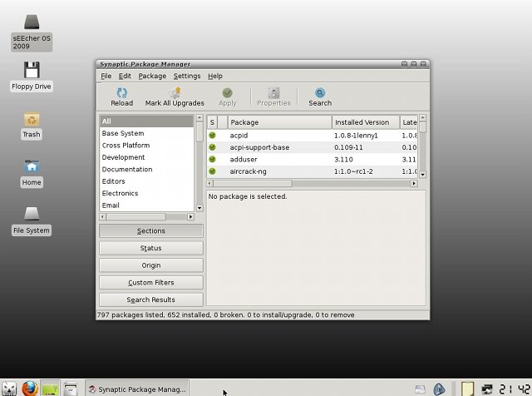532x396 pixels.
Task: Open File System desktop icon
Action: coord(32,214)
